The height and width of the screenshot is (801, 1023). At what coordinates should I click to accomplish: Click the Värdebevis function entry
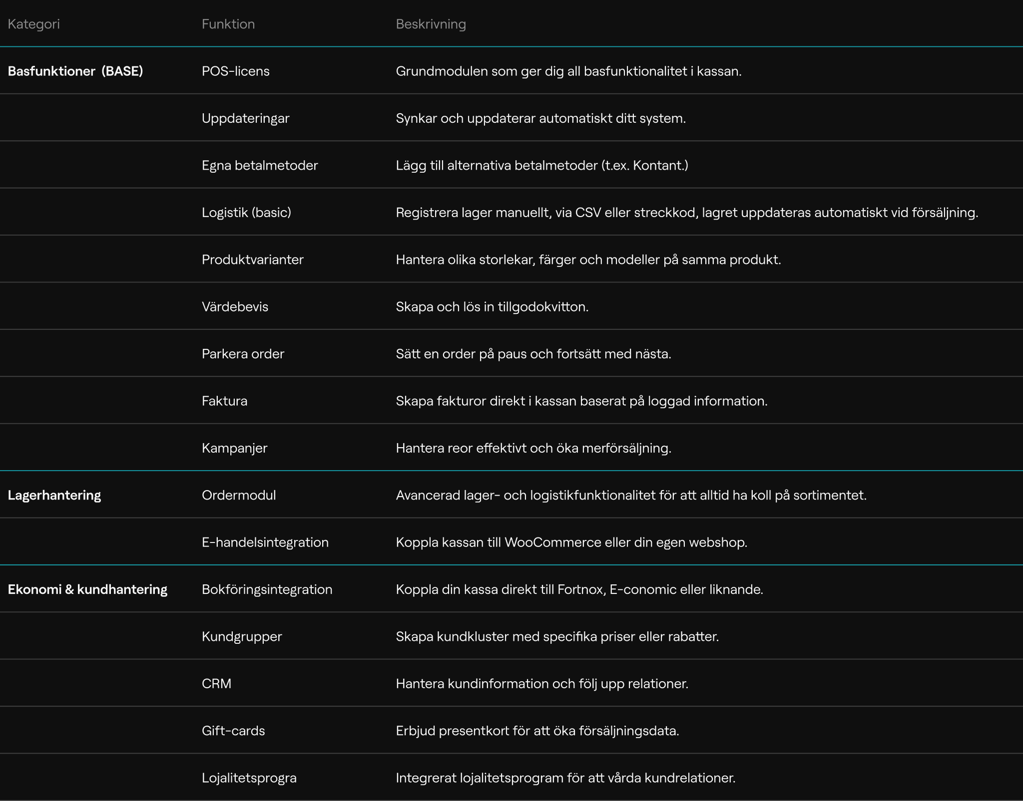tap(235, 306)
